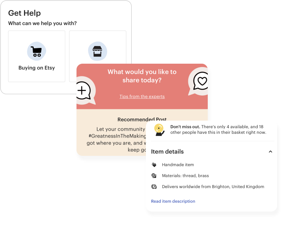Click the delivery truck icon
This screenshot has height=230, width=300.
pos(154,187)
